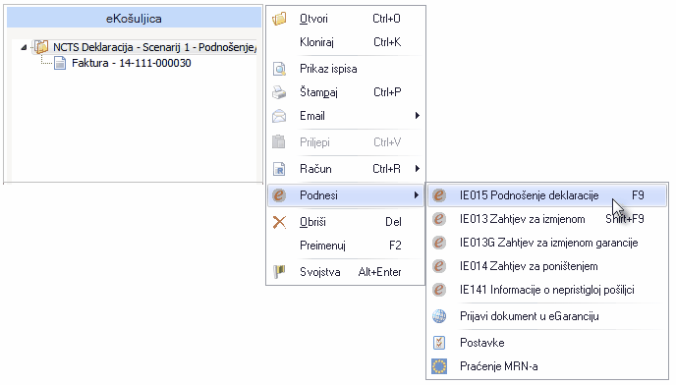Collapse the NCTS Deklaracija tree node
Screen dimensions: 676x385
point(24,47)
